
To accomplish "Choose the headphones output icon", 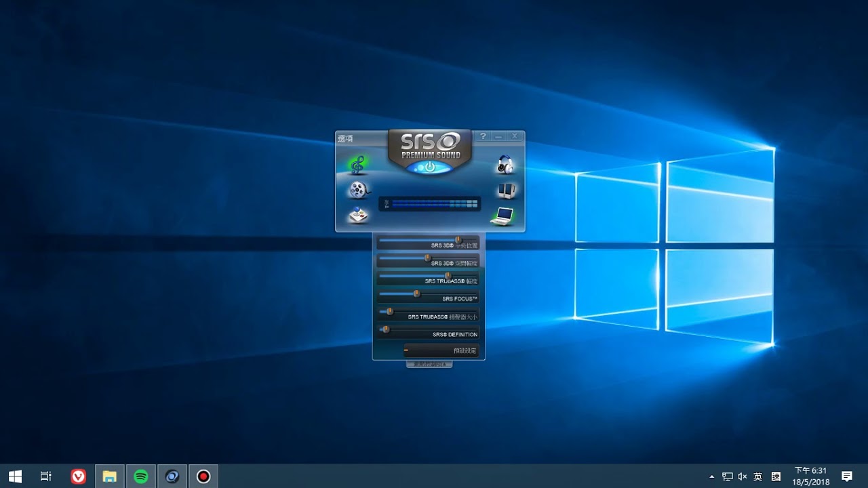I will [505, 165].
